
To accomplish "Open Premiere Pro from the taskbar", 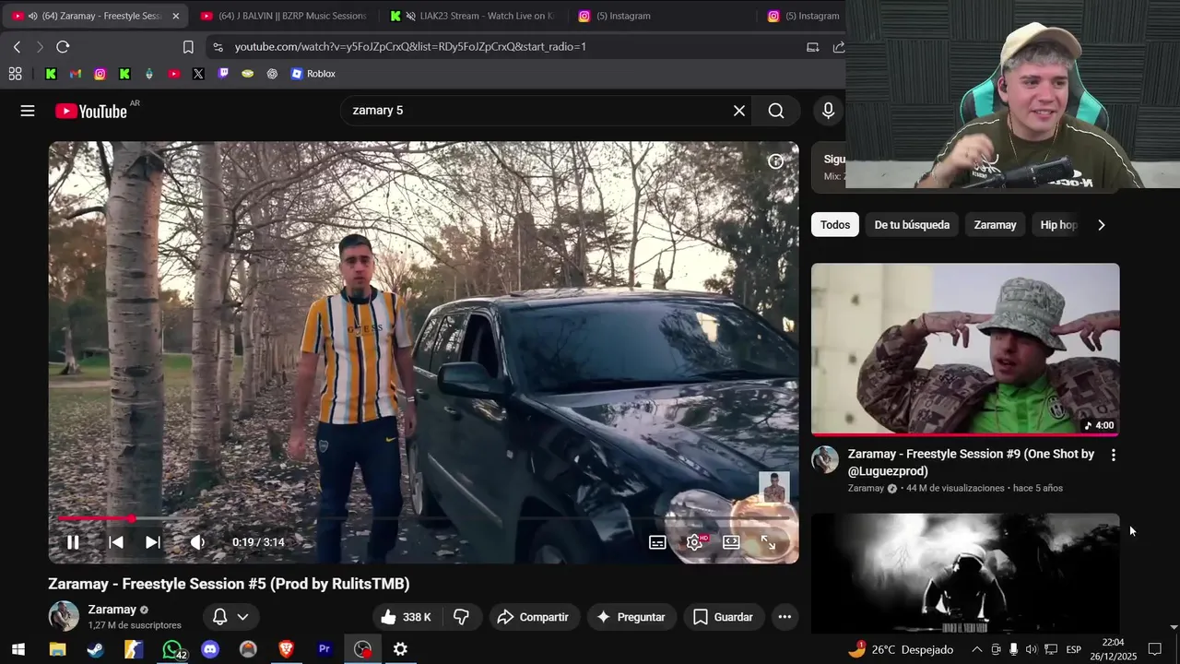I will pyautogui.click(x=324, y=649).
